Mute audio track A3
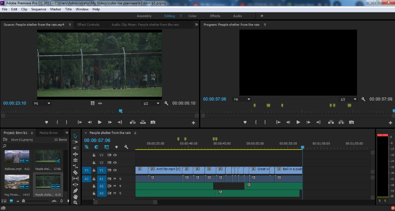The width and height of the screenshot is (395, 211). (115, 193)
